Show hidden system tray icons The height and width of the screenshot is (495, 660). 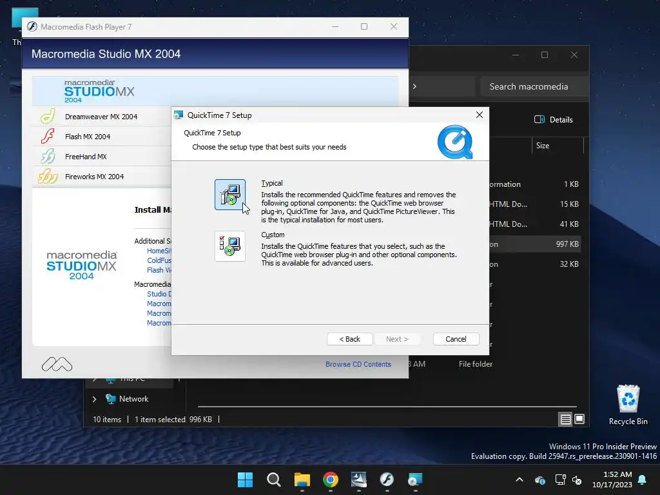[519, 480]
